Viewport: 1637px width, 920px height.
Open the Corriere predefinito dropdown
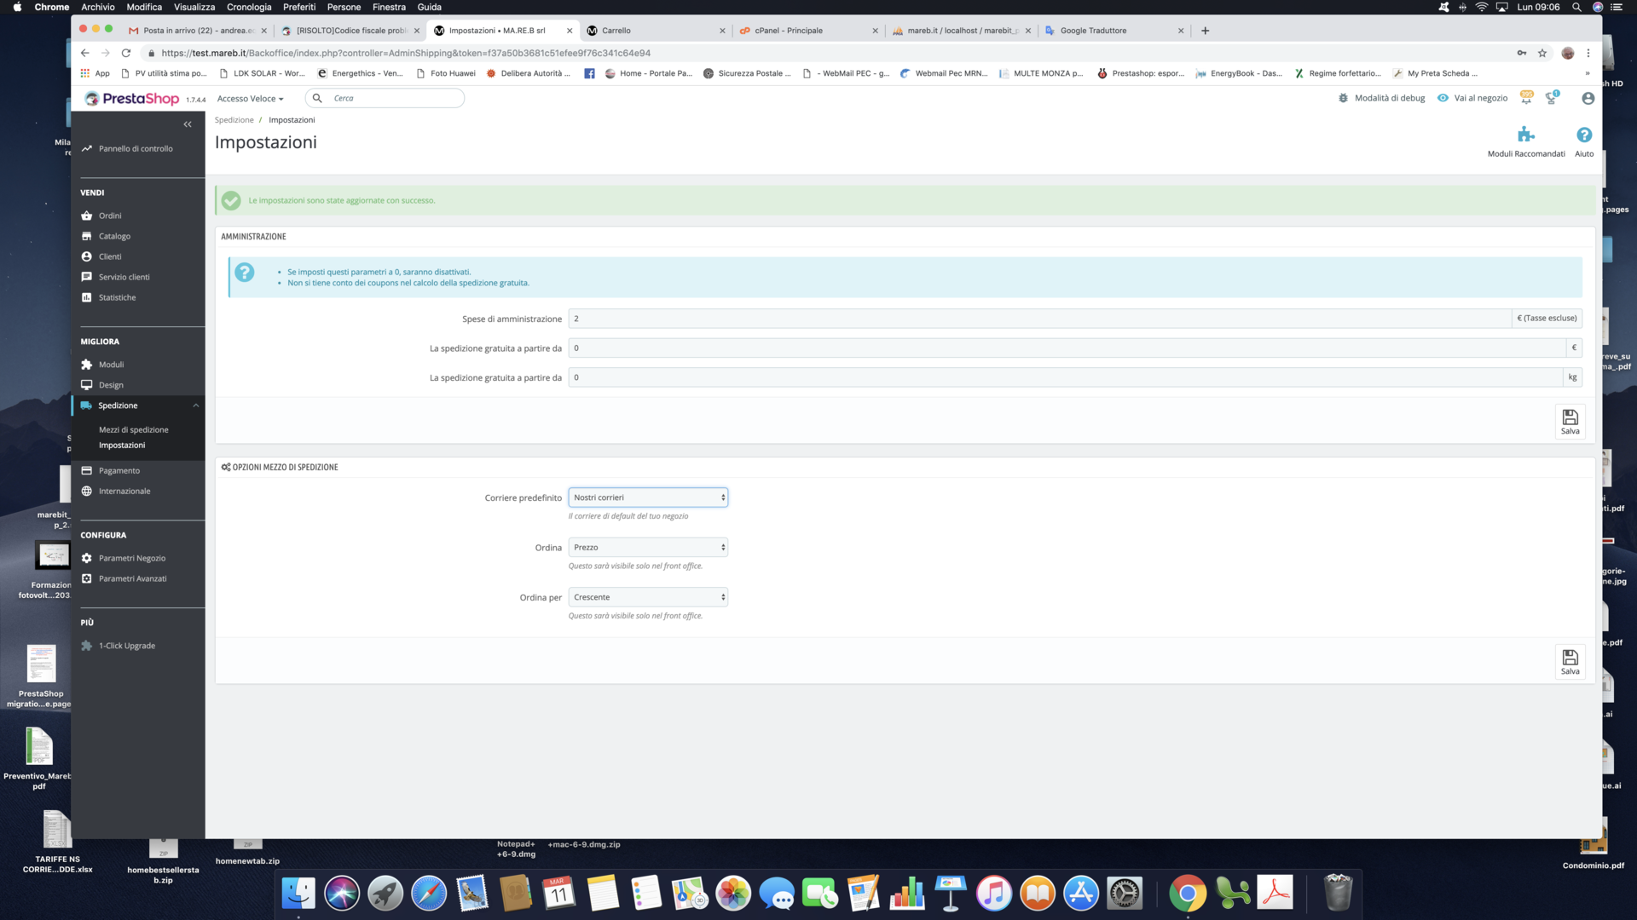tap(648, 497)
